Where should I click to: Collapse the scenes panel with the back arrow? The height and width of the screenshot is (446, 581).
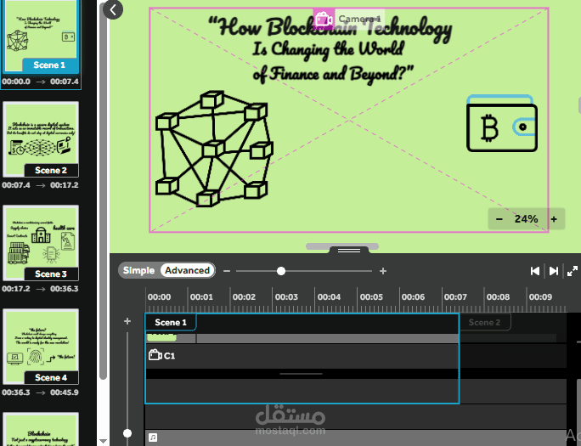[x=113, y=9]
